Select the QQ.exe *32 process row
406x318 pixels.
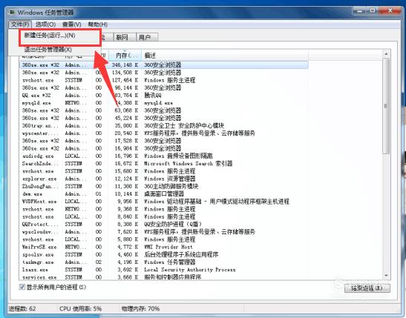pos(164,96)
